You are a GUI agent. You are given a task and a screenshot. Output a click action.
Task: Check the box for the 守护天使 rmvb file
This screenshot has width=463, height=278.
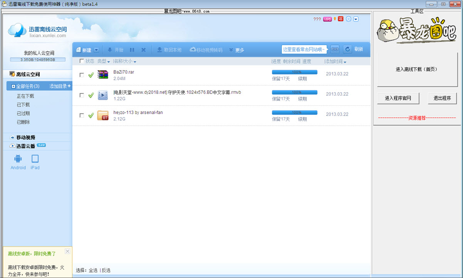point(82,95)
